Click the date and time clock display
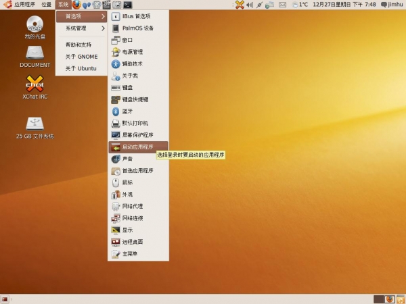Viewport: 406px width, 304px height. (344, 5)
